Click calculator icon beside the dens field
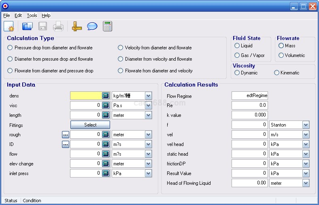The height and width of the screenshot is (205, 319). click(x=106, y=96)
